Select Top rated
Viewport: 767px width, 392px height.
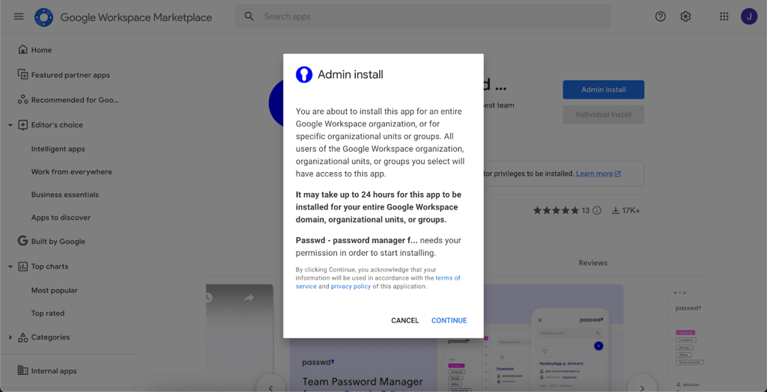[48, 313]
